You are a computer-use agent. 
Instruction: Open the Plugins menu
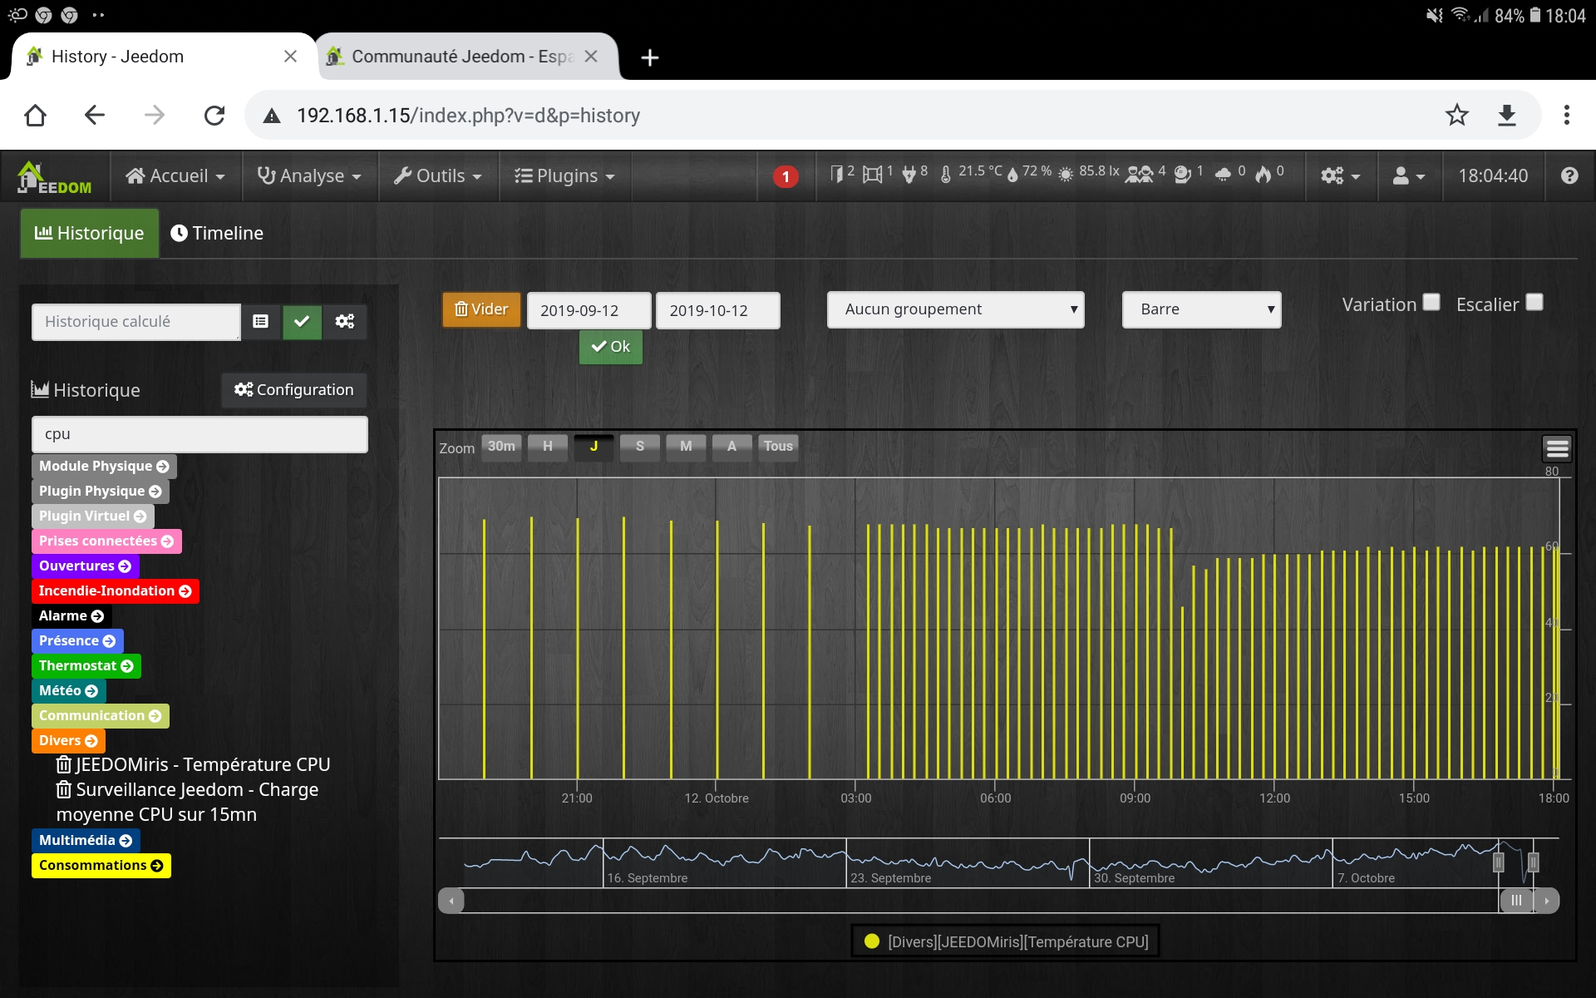[x=565, y=175]
